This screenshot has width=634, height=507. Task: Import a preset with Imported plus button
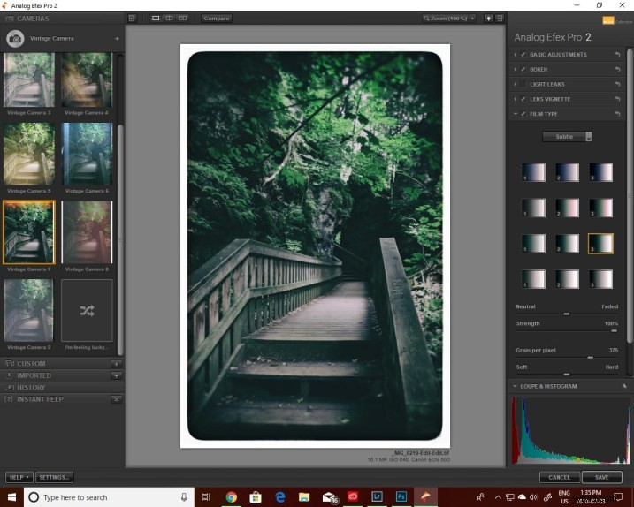[x=117, y=375]
